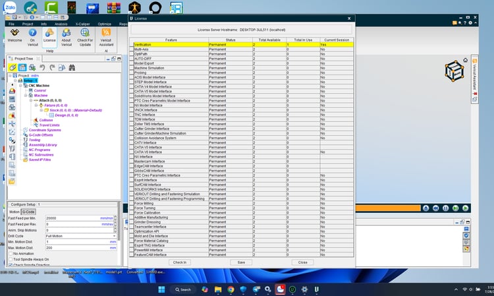Click the Single Step playback button

coord(455,208)
